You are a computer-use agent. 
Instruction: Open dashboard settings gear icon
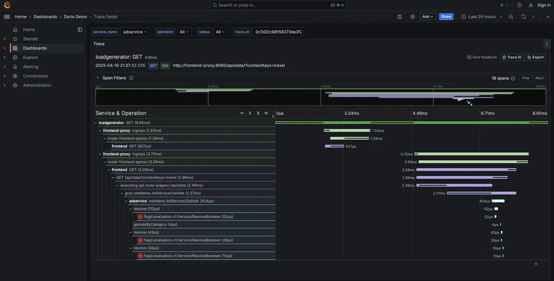(412, 17)
